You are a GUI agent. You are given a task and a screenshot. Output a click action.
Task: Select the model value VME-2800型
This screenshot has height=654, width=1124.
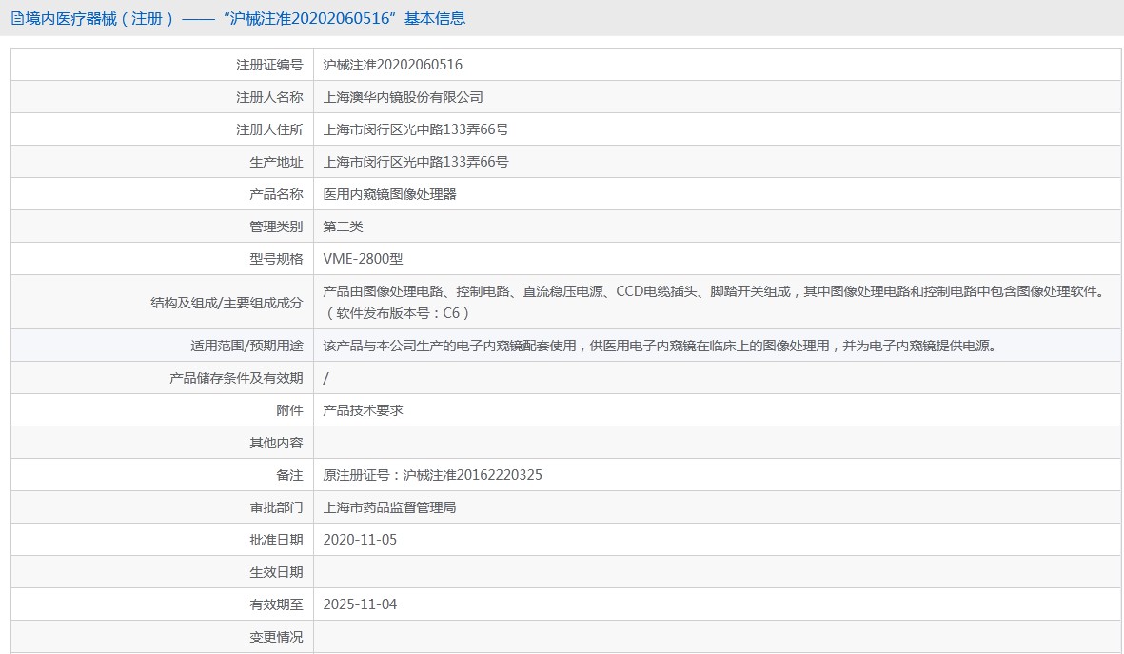click(363, 259)
